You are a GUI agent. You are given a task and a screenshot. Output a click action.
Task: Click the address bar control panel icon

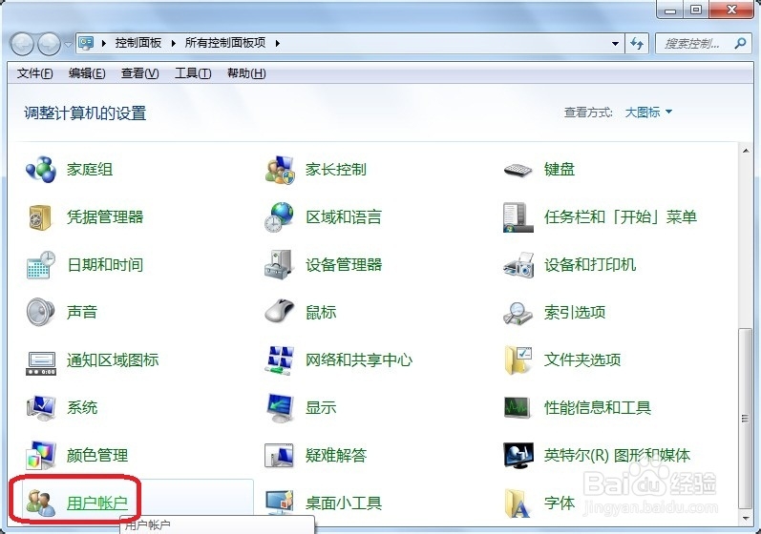[x=86, y=43]
